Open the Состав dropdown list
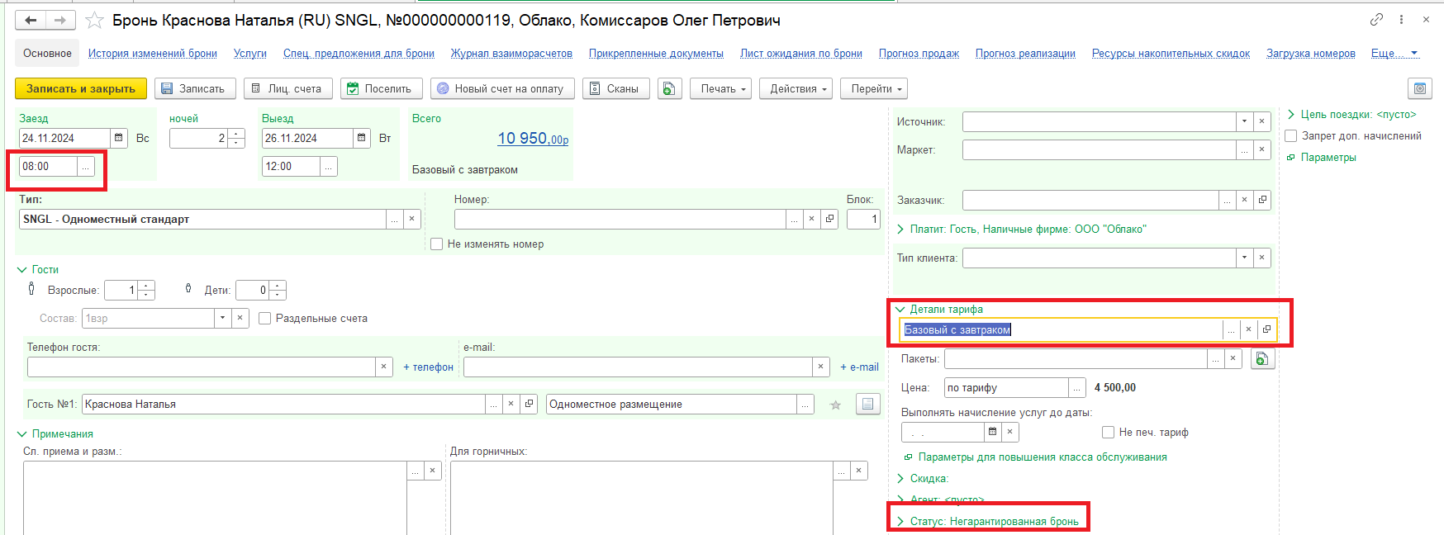 coord(222,318)
